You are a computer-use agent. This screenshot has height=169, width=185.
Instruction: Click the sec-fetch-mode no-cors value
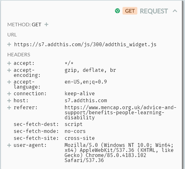point(75,131)
